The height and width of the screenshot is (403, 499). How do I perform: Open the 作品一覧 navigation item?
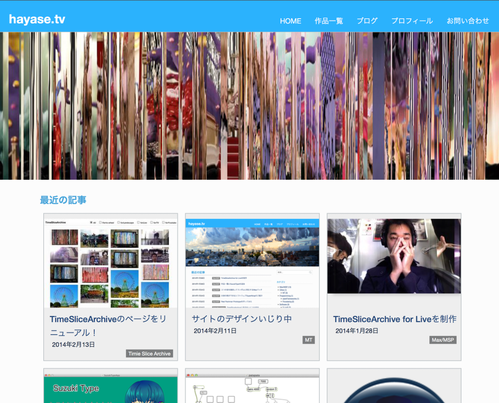click(329, 21)
